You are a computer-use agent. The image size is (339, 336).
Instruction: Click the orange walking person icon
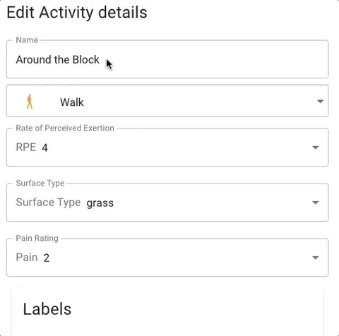(x=30, y=102)
